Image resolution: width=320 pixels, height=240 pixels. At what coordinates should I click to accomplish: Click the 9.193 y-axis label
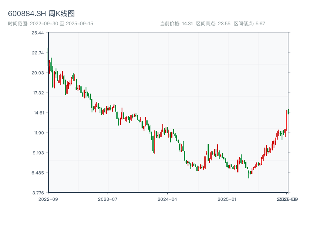tap(38, 152)
